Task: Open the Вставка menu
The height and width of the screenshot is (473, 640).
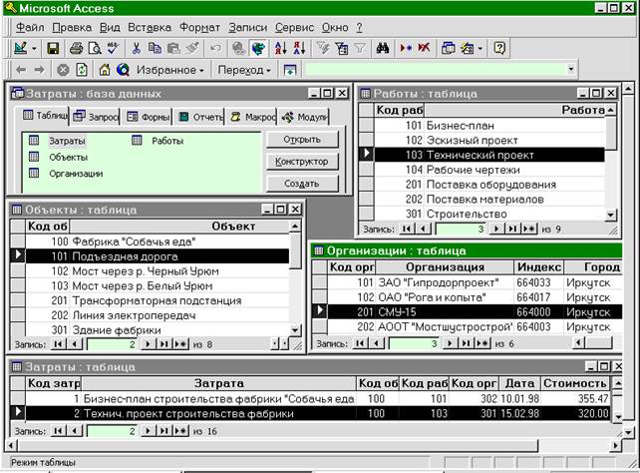Action: click(x=150, y=27)
